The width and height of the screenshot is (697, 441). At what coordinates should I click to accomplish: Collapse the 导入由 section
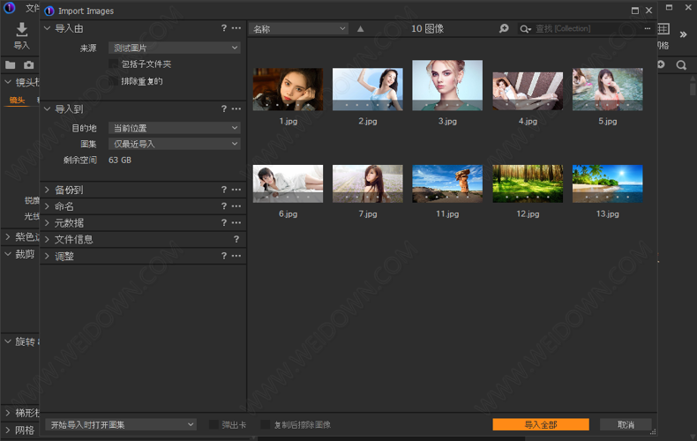(x=47, y=28)
